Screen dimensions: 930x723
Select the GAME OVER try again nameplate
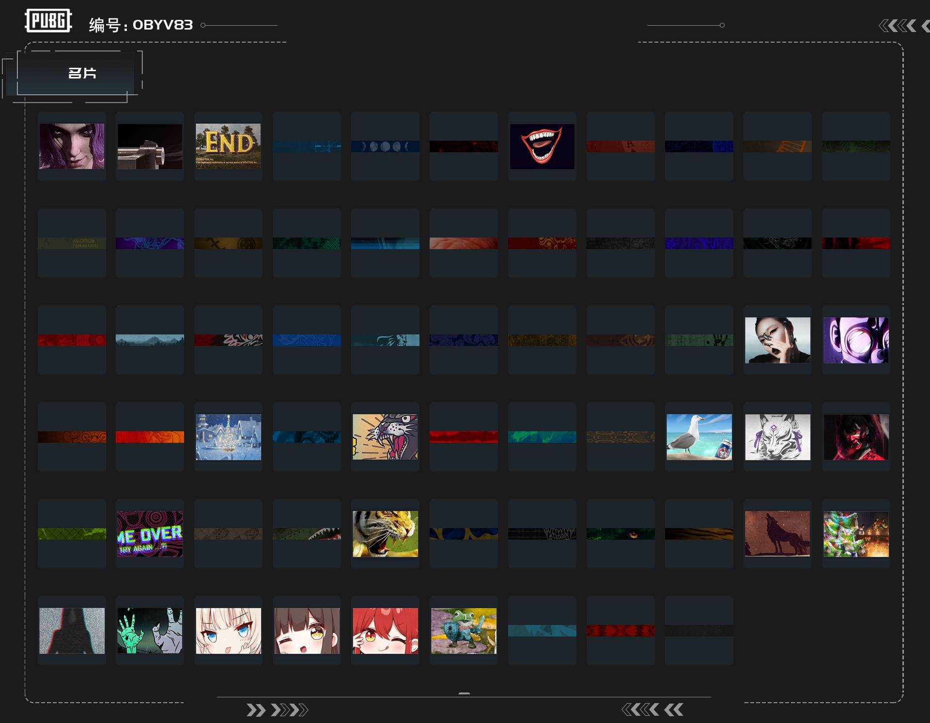[x=150, y=534]
